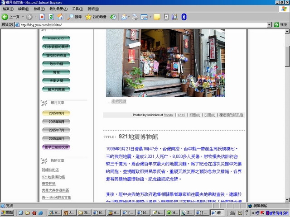Click the green Go arrow button

point(276,25)
